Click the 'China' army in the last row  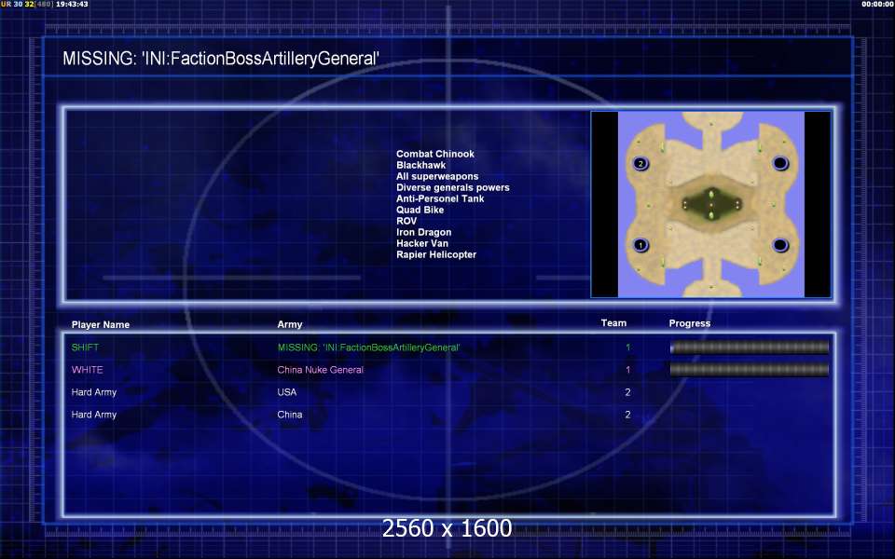coord(290,415)
